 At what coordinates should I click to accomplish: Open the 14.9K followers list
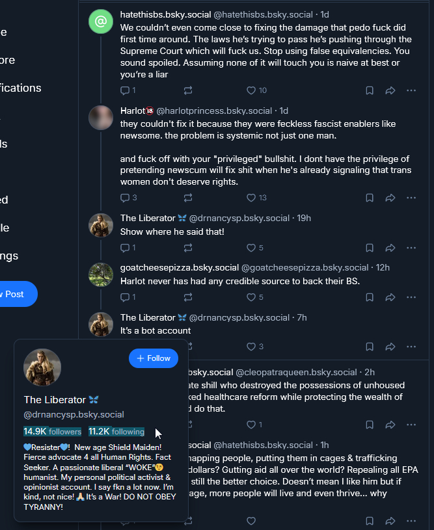click(53, 432)
